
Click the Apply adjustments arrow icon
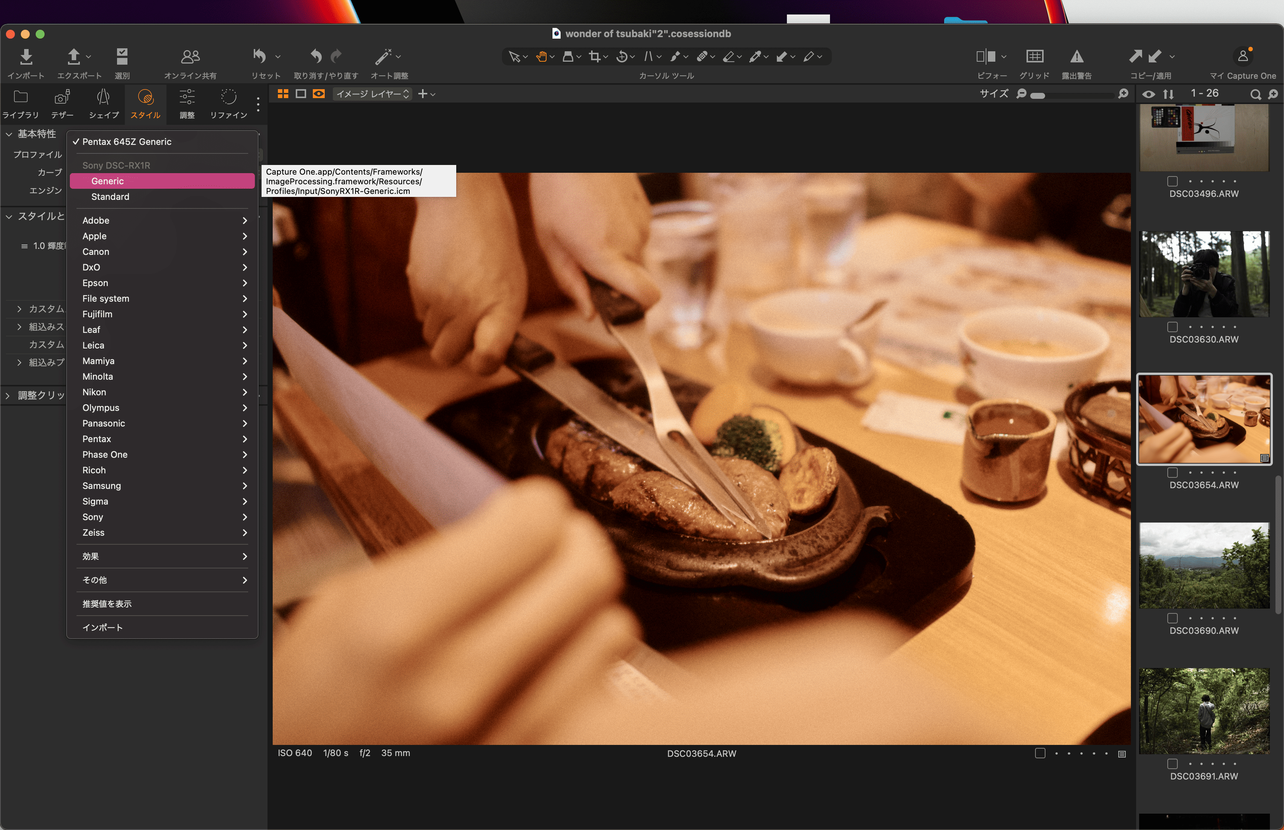click(1155, 56)
